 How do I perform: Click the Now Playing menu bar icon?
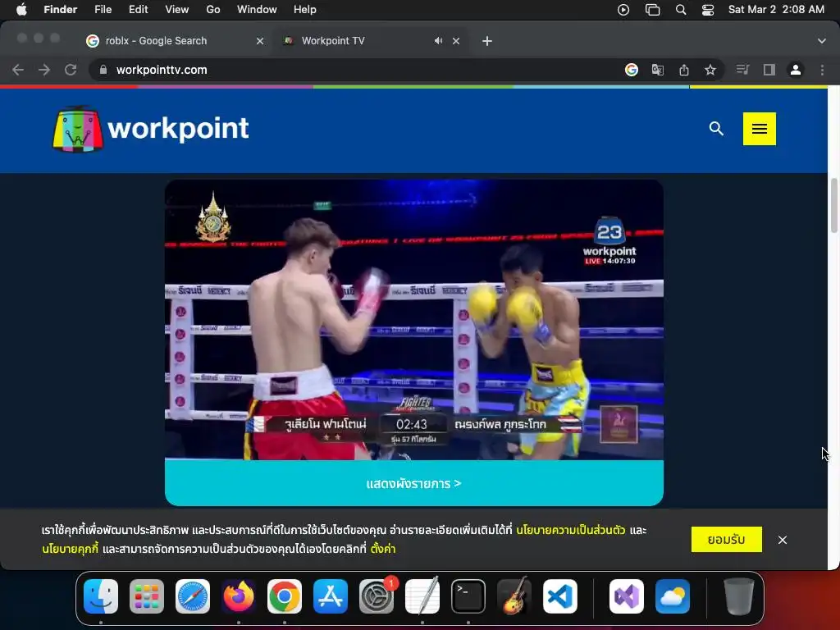click(623, 9)
